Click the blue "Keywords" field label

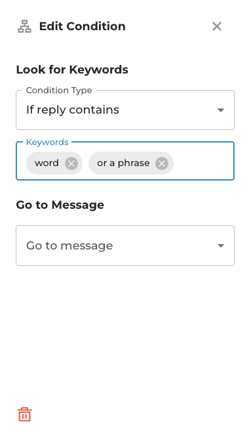47,142
